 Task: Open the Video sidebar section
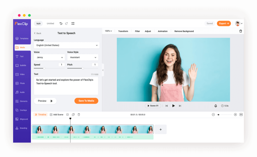20,74
